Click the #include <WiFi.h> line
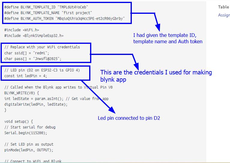 [x=22, y=30]
